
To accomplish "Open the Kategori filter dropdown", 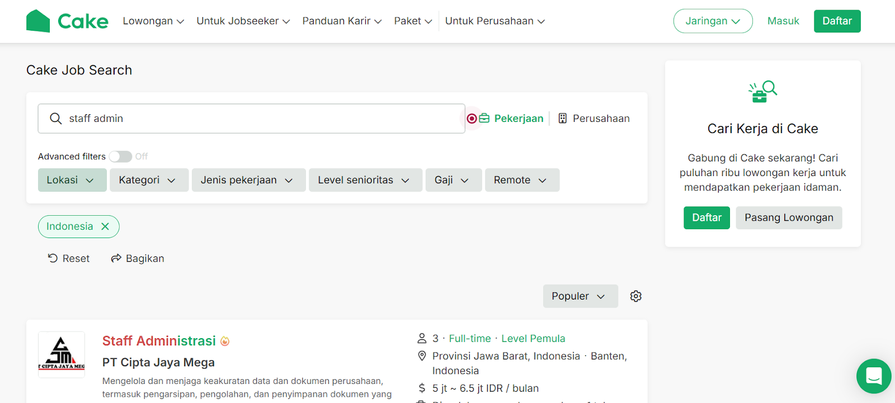I will coord(149,180).
